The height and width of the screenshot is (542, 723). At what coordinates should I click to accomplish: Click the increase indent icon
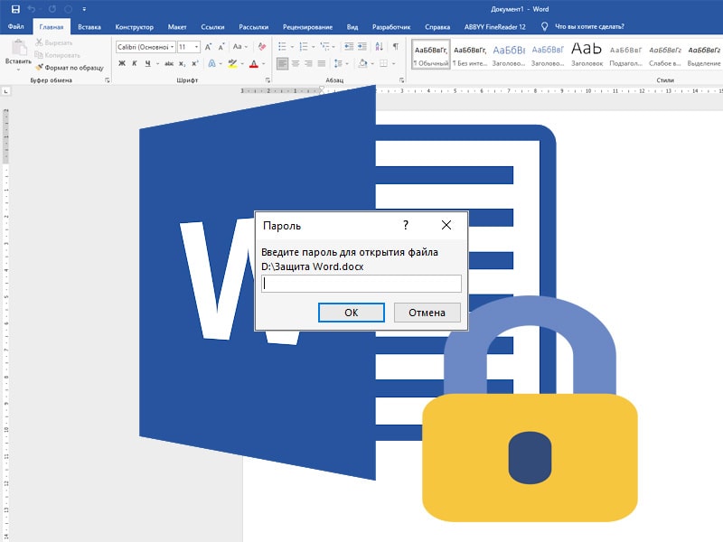click(362, 47)
